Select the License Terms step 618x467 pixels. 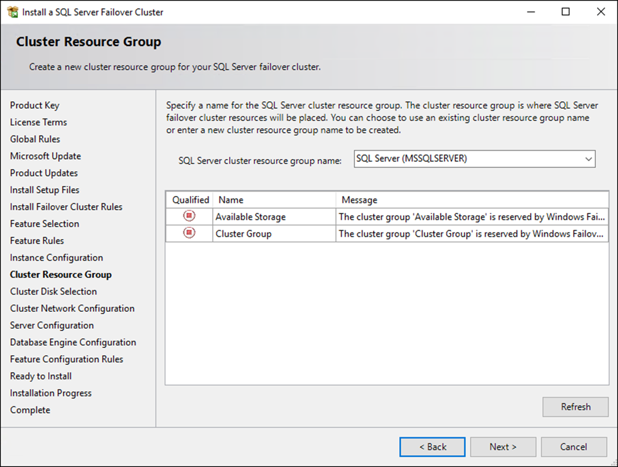point(39,122)
